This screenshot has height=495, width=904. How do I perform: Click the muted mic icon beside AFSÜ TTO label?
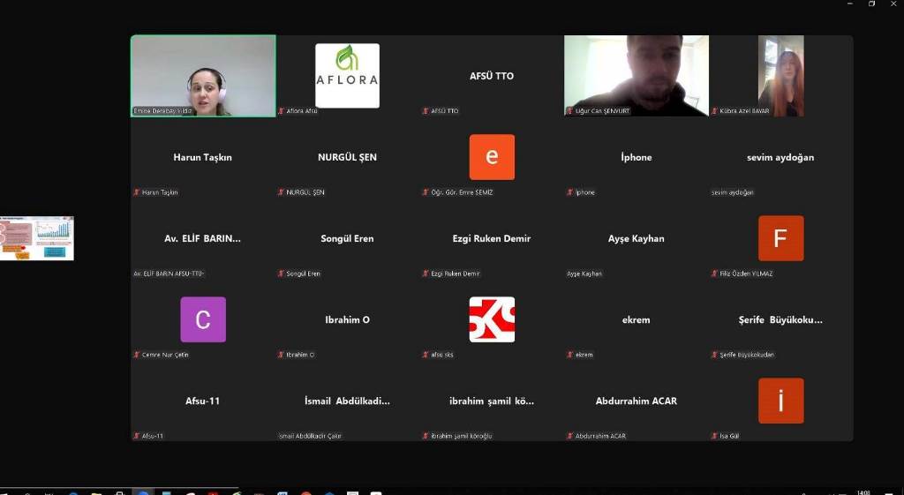point(426,110)
